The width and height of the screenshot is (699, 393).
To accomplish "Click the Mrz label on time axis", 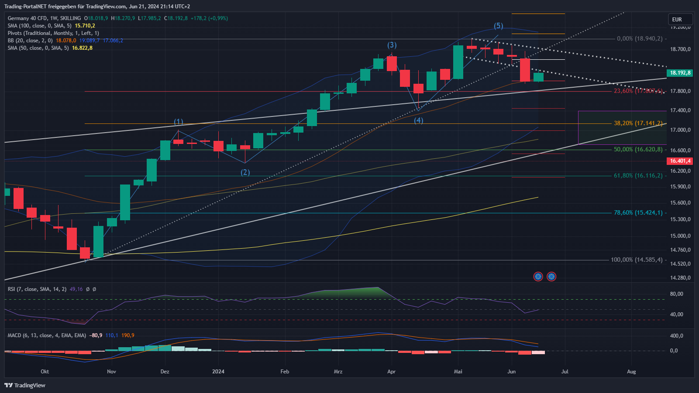I will coord(338,372).
